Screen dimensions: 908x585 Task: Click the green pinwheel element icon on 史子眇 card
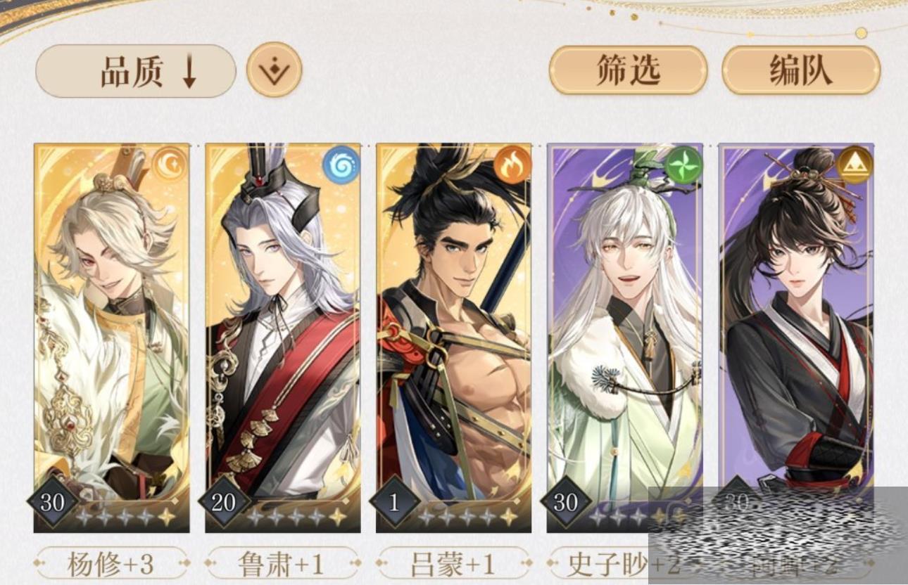click(x=683, y=165)
